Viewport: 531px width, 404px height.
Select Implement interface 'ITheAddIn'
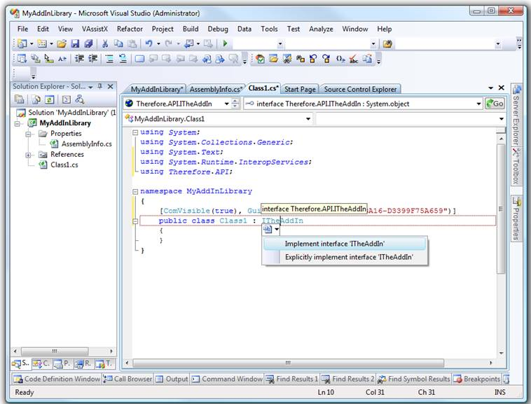[345, 244]
